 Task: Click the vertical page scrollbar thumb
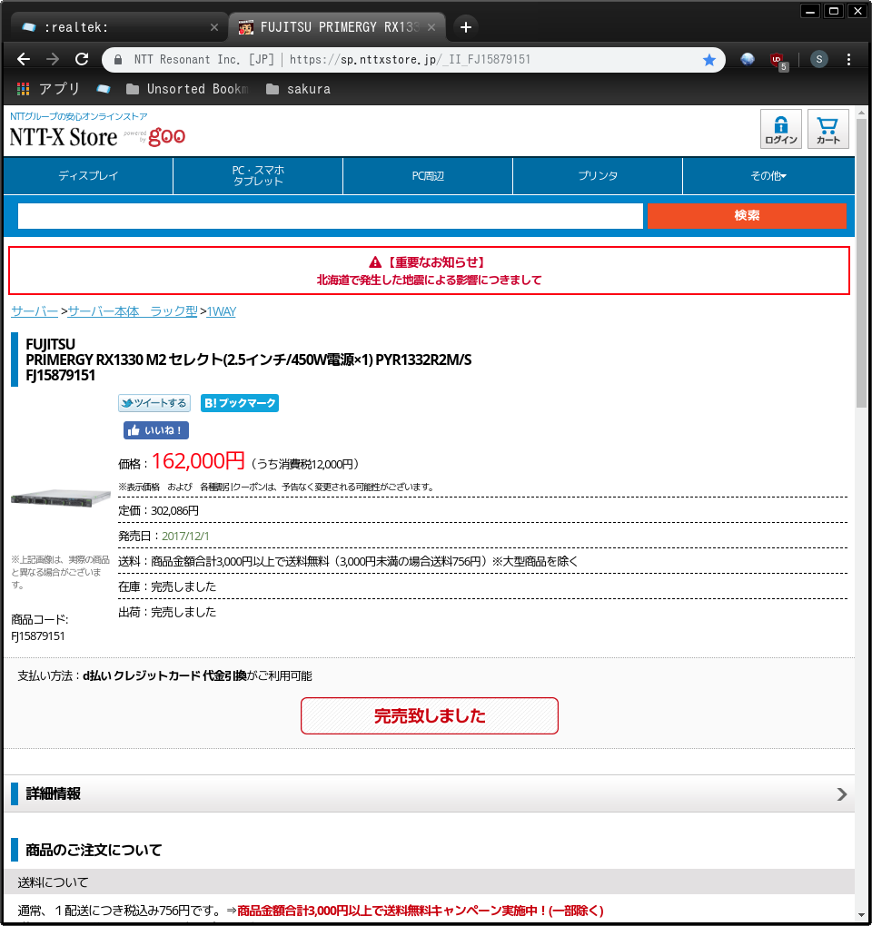(861, 262)
